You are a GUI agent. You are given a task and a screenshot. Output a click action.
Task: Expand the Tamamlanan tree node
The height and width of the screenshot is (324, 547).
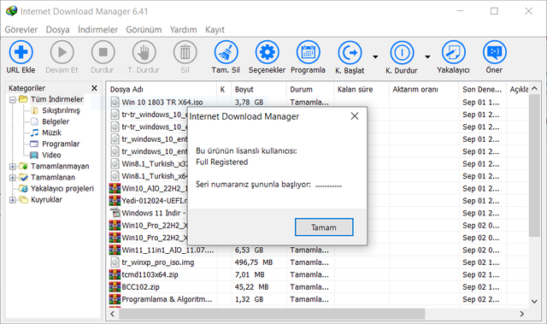13,178
